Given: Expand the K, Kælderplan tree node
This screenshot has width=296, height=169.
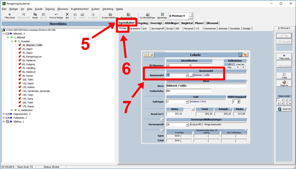Looking at the screenshot, I should point(12,110).
